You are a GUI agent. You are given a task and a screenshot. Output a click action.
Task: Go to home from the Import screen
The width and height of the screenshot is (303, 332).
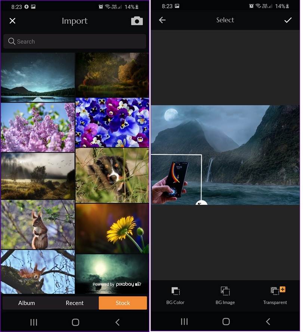click(75, 322)
